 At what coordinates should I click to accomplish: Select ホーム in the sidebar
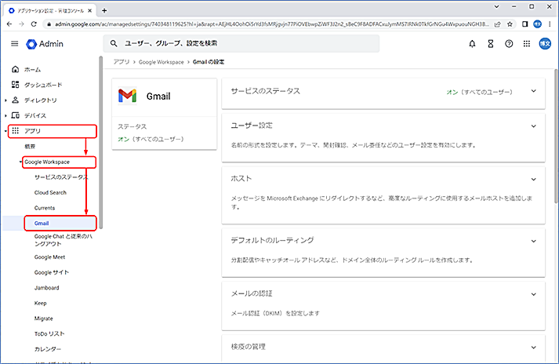tap(32, 70)
